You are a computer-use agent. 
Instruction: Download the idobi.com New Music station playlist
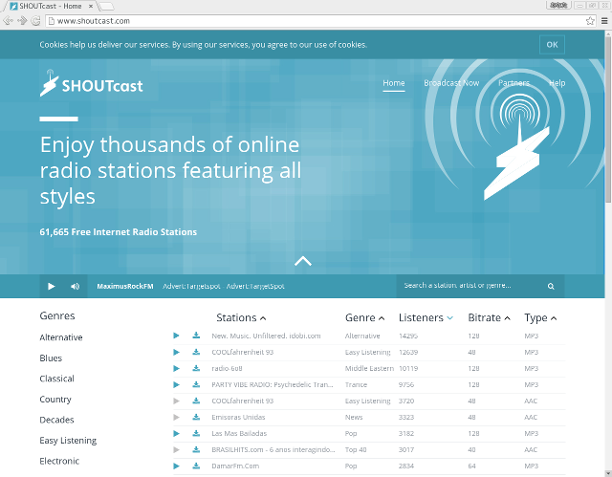pyautogui.click(x=196, y=336)
